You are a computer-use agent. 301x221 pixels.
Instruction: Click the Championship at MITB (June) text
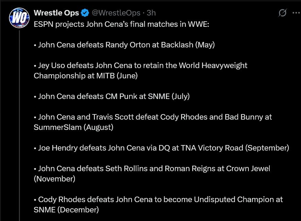tap(86, 76)
